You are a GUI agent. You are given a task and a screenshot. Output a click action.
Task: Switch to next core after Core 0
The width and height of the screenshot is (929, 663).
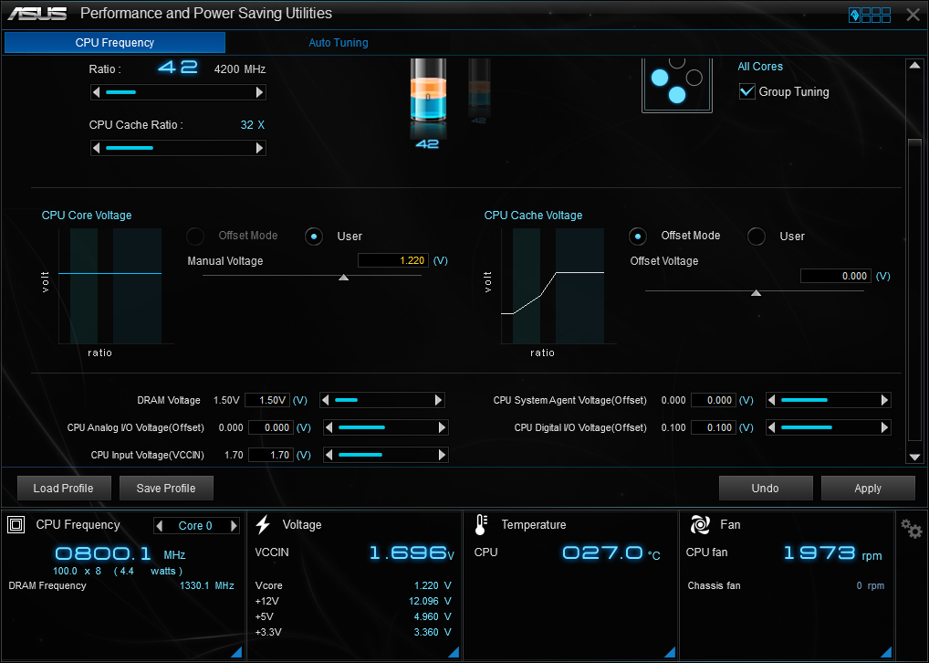pos(234,525)
